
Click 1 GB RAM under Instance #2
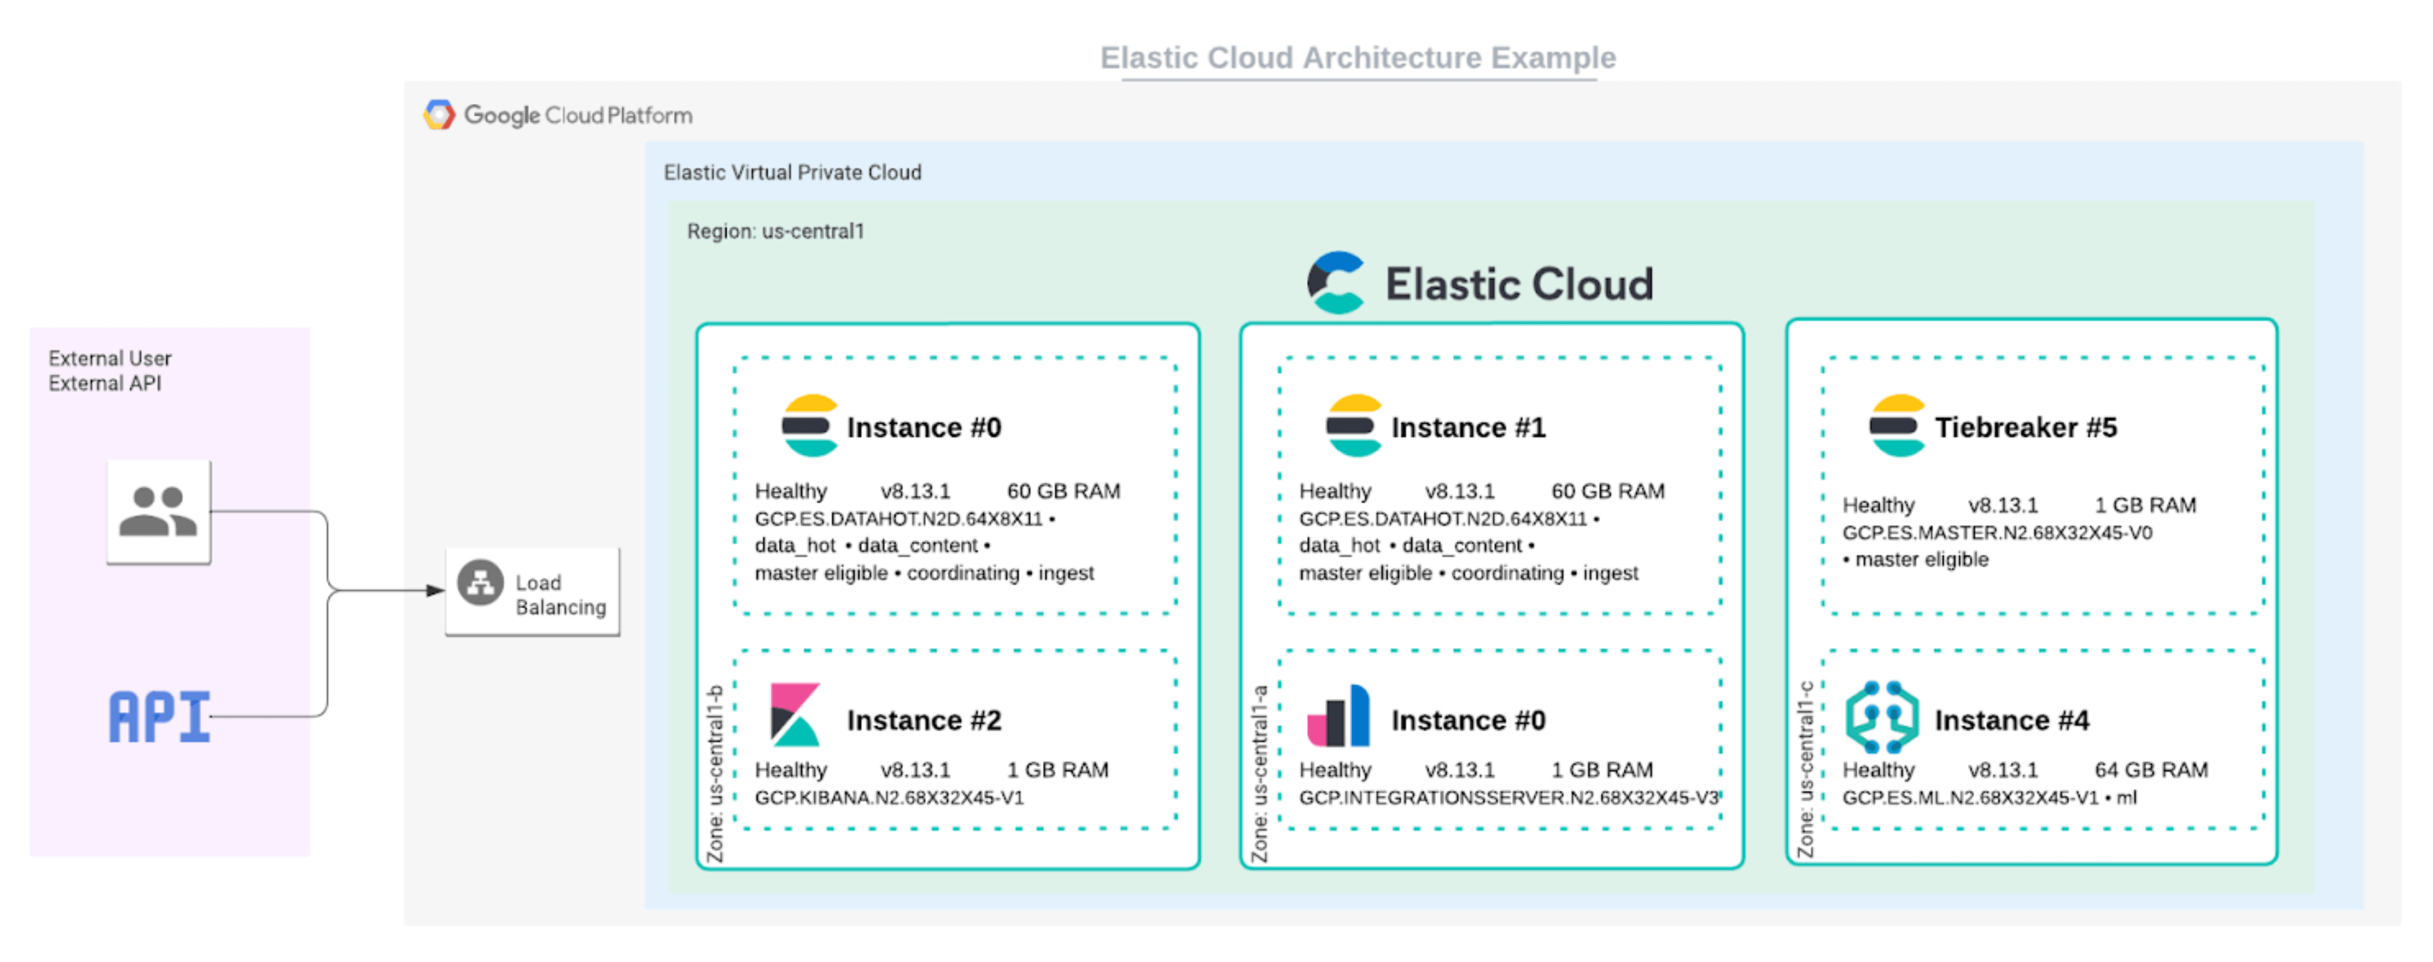(1057, 769)
